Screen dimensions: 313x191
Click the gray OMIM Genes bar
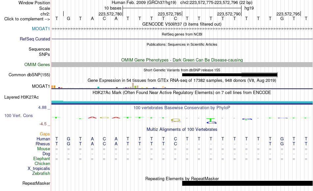182,64
